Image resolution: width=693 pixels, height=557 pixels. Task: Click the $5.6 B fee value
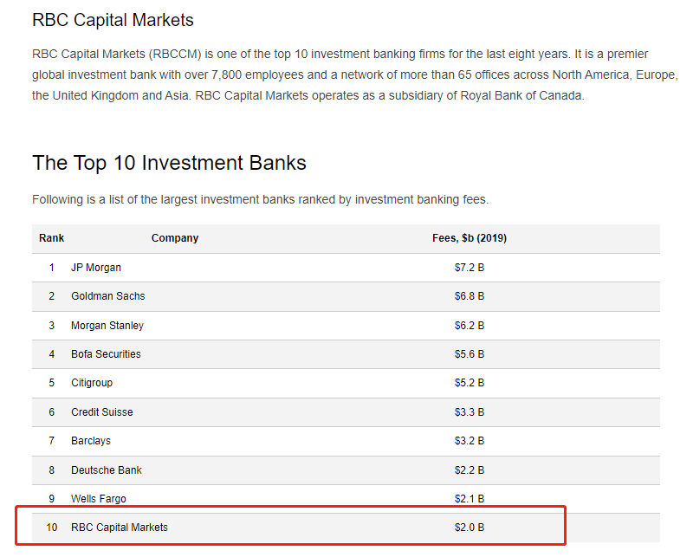pos(470,354)
